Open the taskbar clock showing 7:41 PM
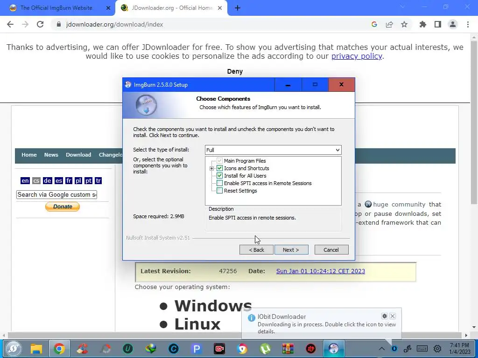This screenshot has height=358, width=478. (x=459, y=349)
